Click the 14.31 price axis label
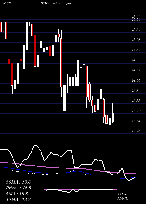Image resolution: width=146 pixels, height=204 pixels. 136,70
